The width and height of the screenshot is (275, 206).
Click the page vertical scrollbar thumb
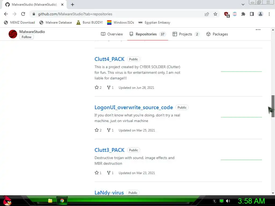pyautogui.click(x=273, y=106)
